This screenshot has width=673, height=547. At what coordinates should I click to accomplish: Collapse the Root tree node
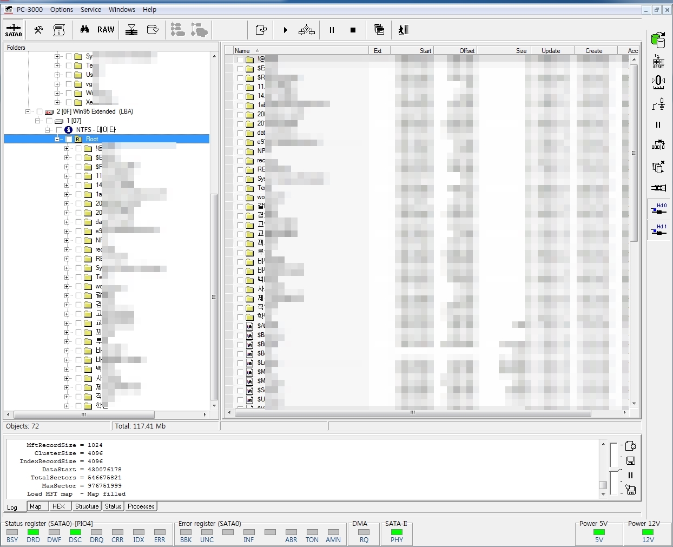pos(57,139)
